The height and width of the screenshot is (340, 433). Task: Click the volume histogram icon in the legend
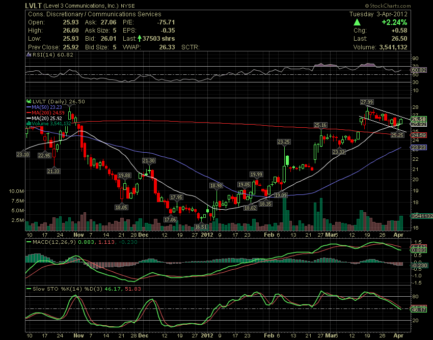[x=29, y=124]
